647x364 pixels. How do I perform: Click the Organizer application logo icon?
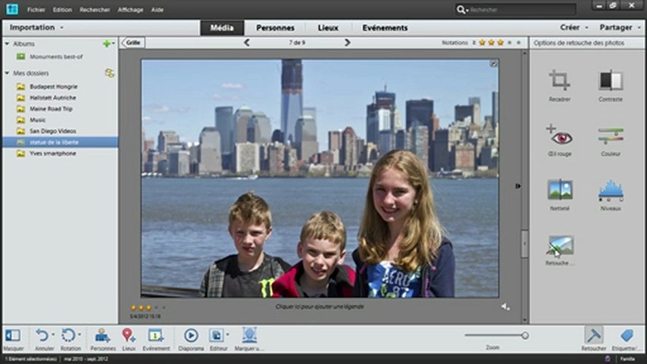[x=12, y=9]
